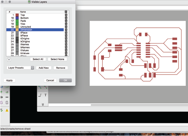Click the olive Unrouted layer color swatch

pos(17,27)
